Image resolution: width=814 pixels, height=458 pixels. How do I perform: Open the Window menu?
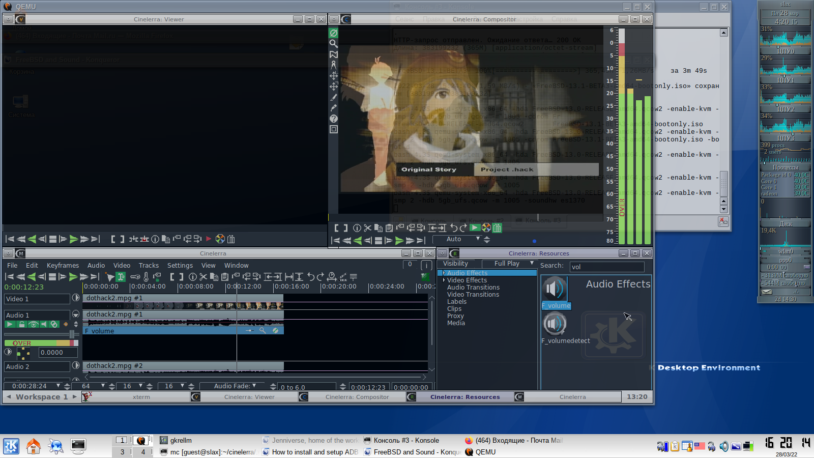[237, 266]
